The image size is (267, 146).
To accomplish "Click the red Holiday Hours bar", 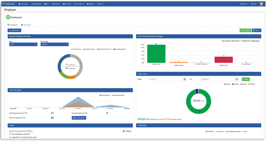I will (x=224, y=60).
